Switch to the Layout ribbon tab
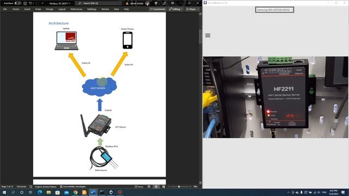 tap(62, 9)
